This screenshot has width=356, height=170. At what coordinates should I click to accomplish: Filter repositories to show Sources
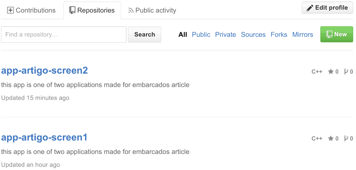pyautogui.click(x=253, y=34)
